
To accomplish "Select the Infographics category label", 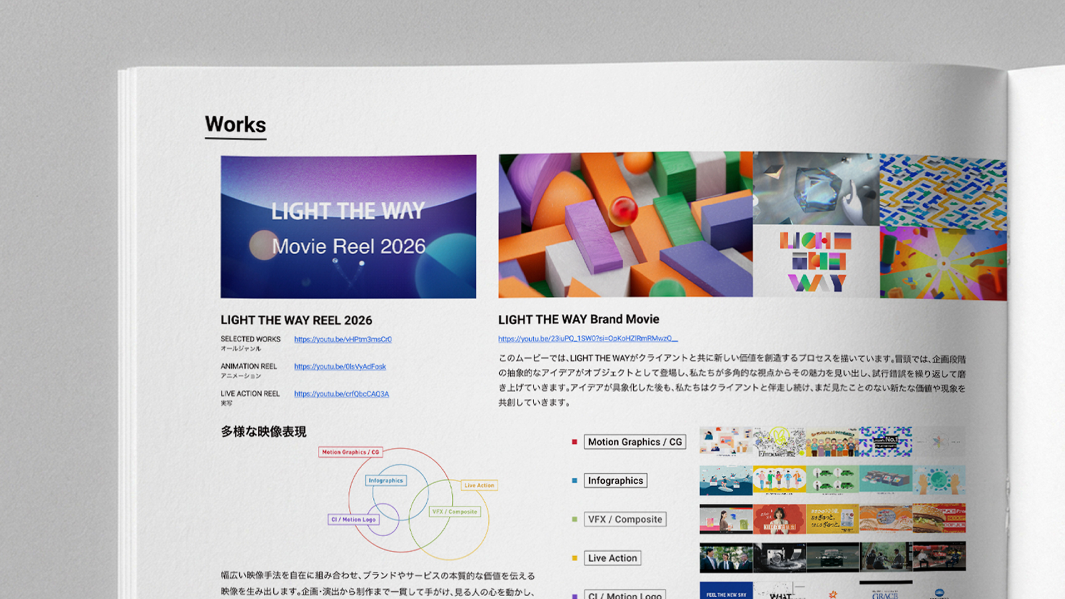I will [615, 481].
